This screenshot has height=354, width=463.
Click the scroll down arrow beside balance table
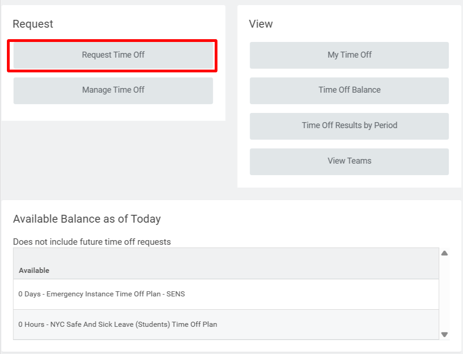(x=445, y=335)
